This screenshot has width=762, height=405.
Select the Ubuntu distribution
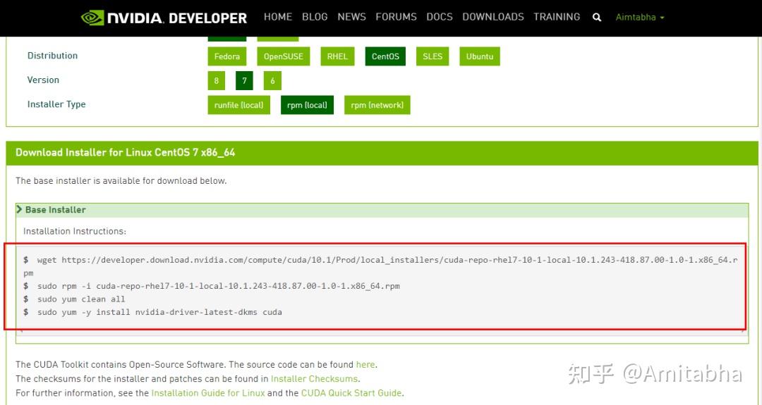pos(480,56)
